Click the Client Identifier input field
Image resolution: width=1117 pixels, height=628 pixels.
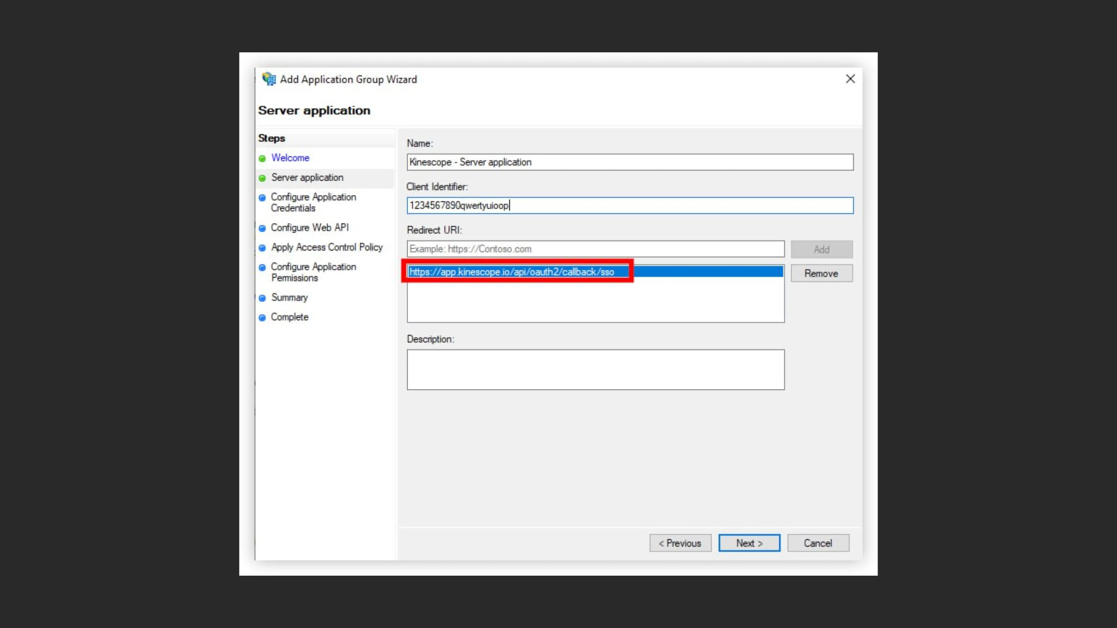pyautogui.click(x=629, y=206)
